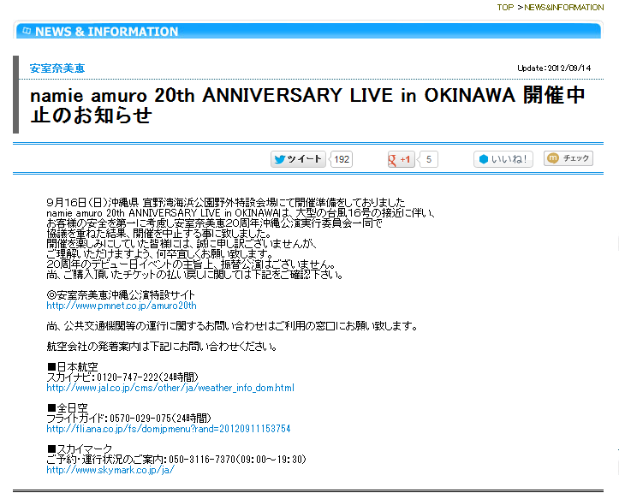Click the スカイナビ 0120-747-222 phone line
The image size is (619, 499).
coord(122,377)
